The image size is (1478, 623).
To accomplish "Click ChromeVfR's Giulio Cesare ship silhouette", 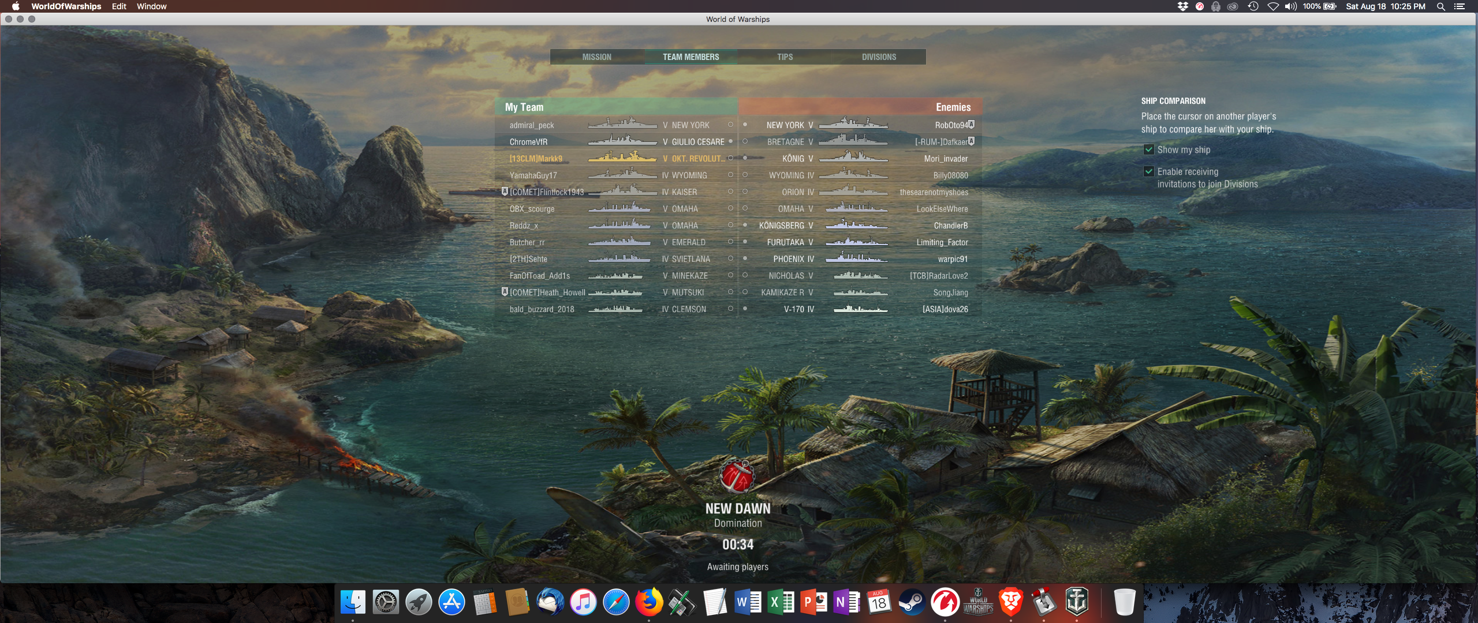I will (x=622, y=140).
